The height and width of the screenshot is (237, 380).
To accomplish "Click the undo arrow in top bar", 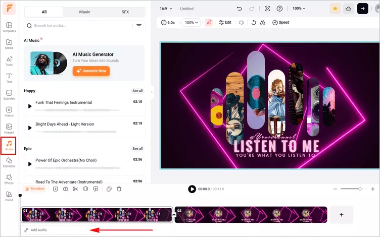I will pos(240,9).
